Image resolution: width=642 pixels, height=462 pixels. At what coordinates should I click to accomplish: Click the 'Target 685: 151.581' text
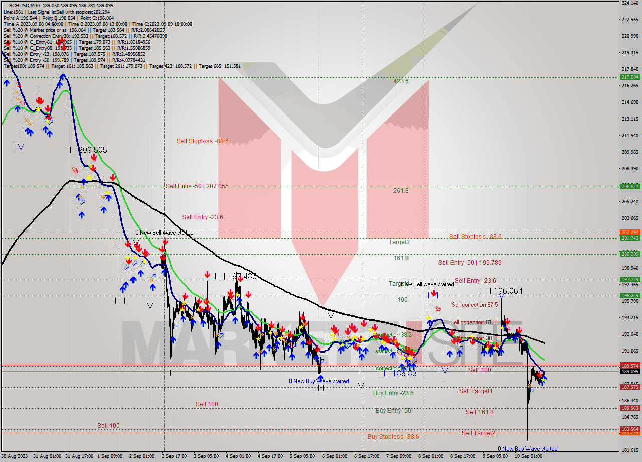(x=220, y=66)
